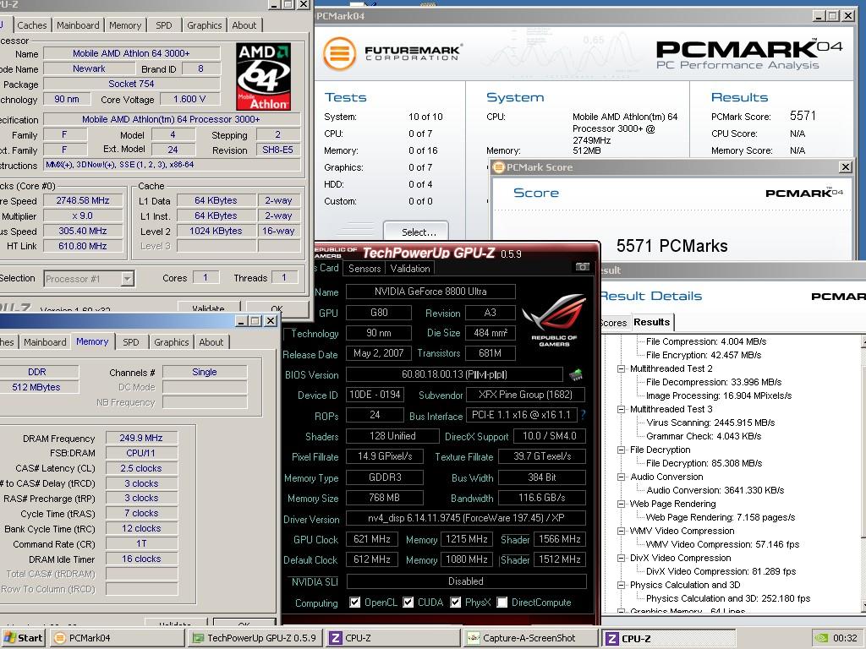Screen dimensions: 866x649
Task: Collapse the Web Page Rendering tree node
Action: point(621,504)
